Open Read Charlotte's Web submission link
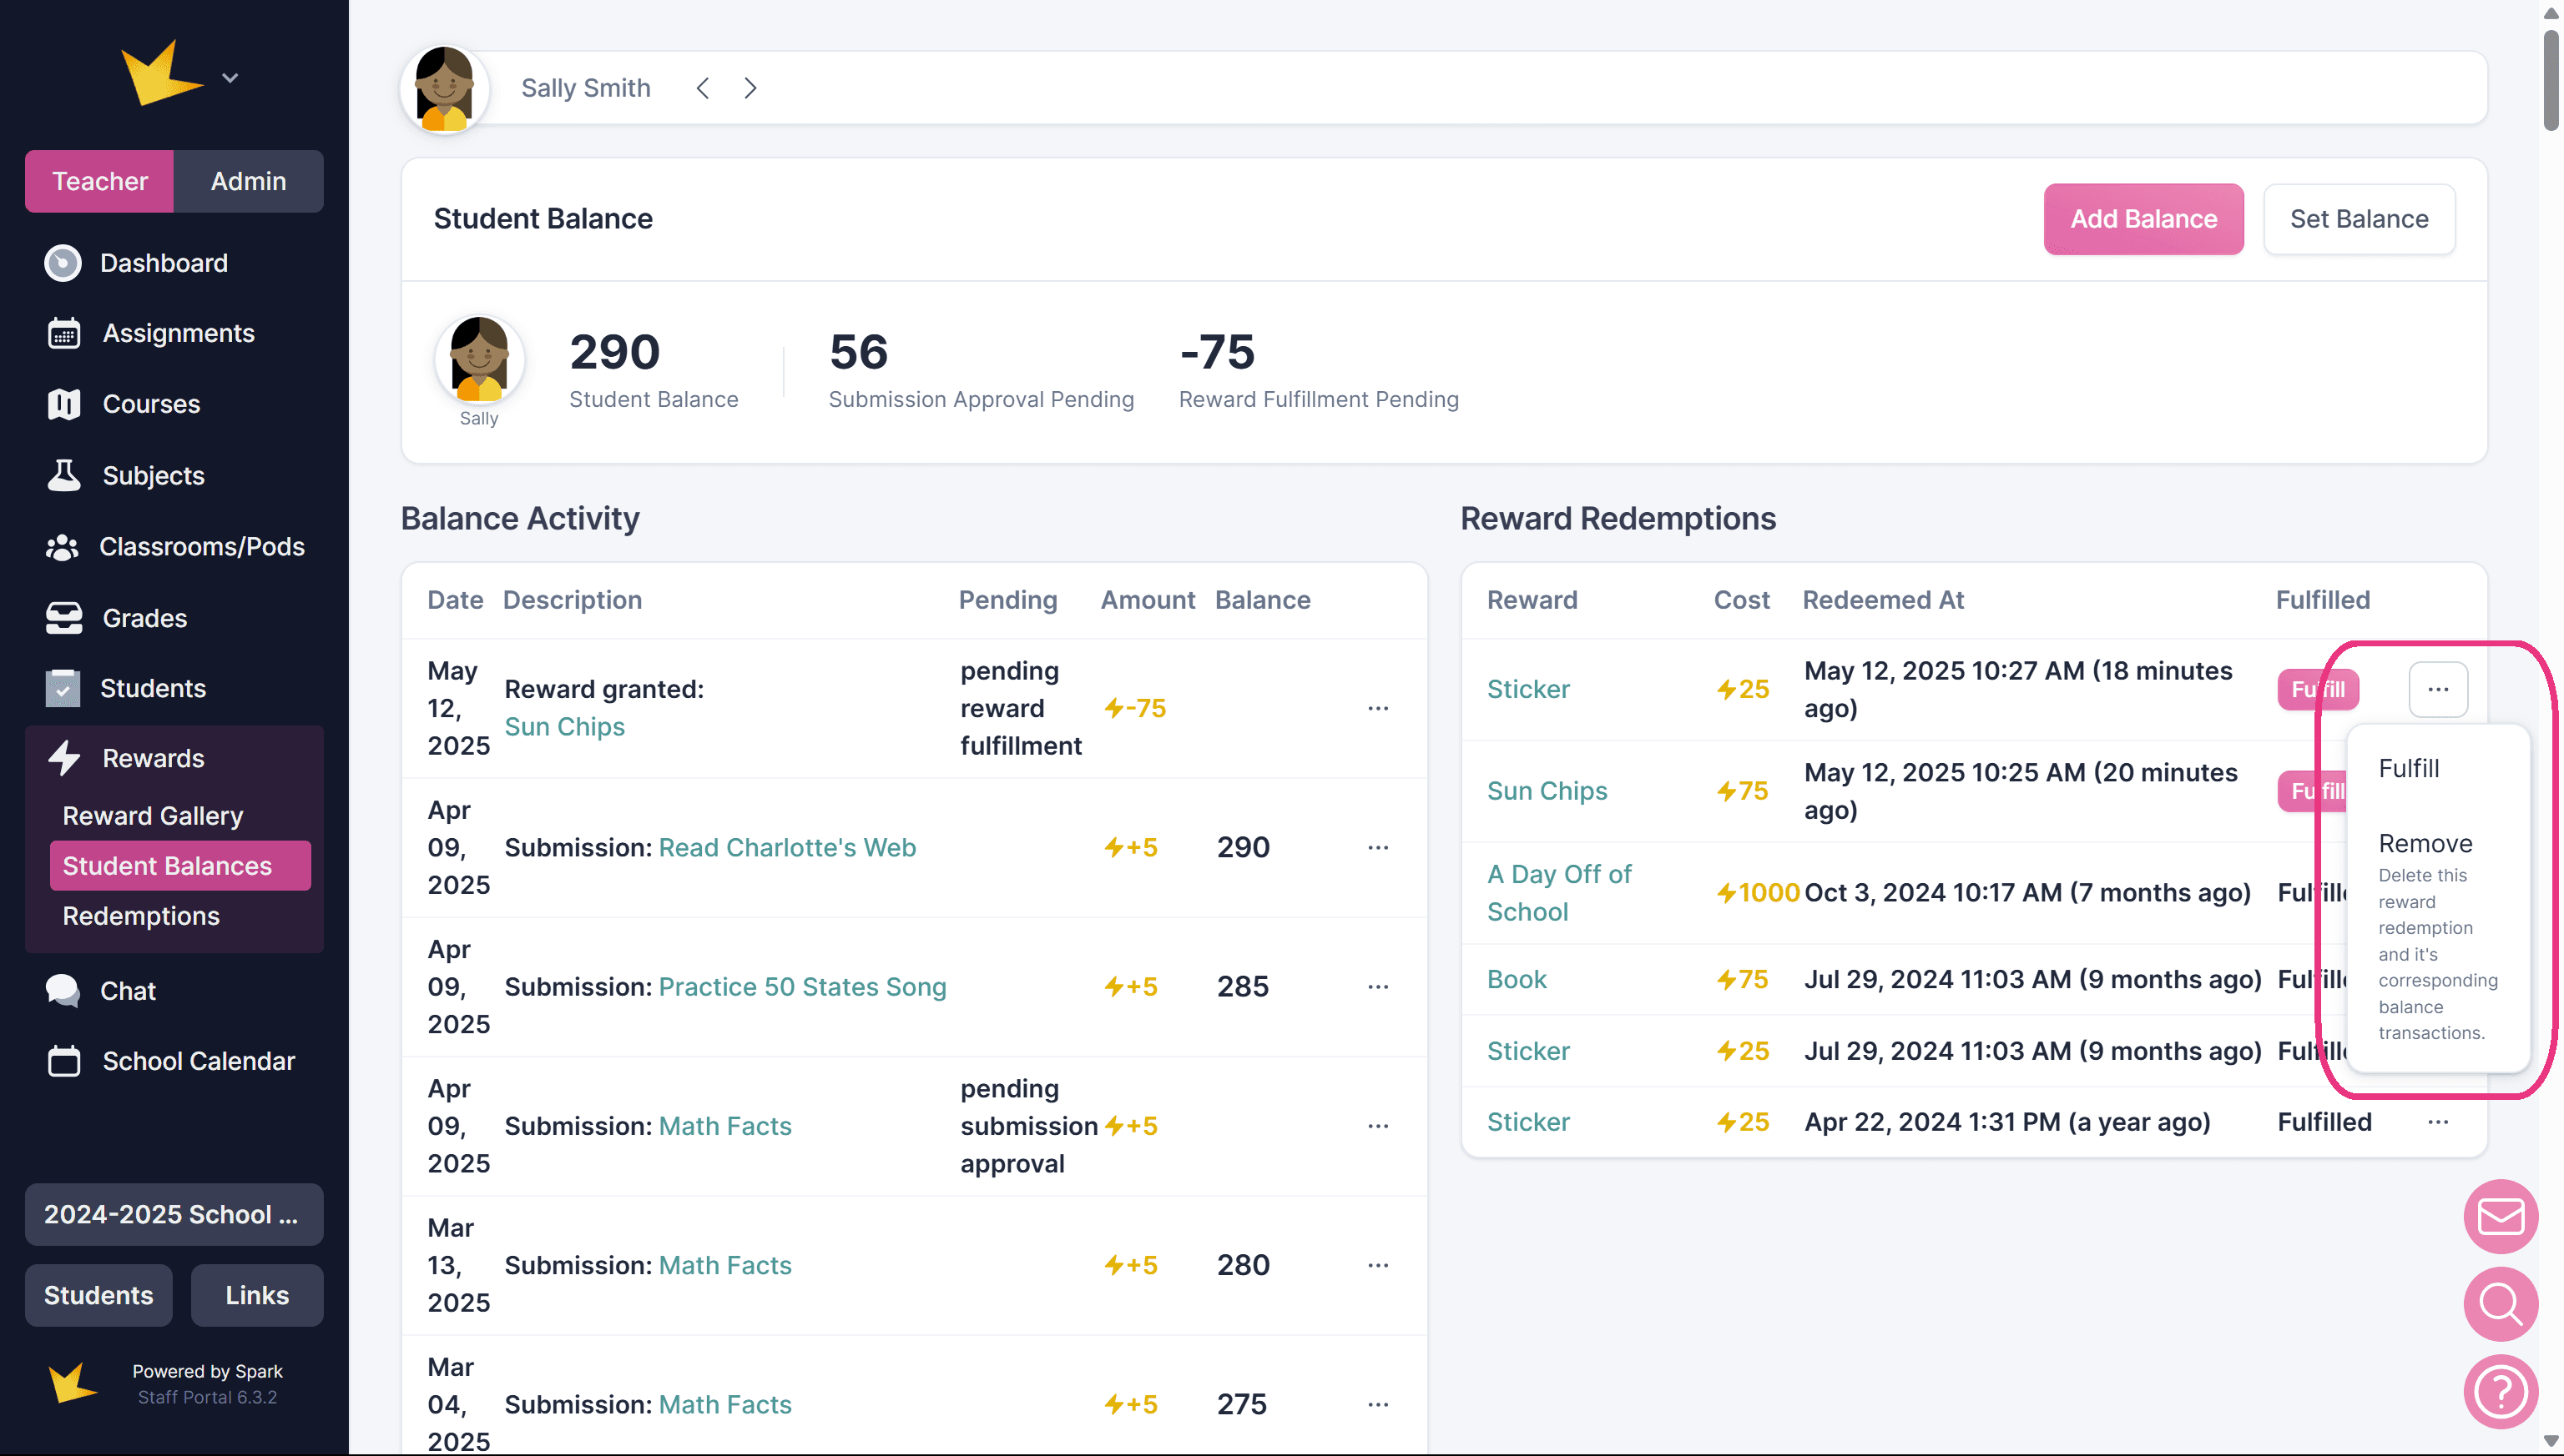 [786, 847]
